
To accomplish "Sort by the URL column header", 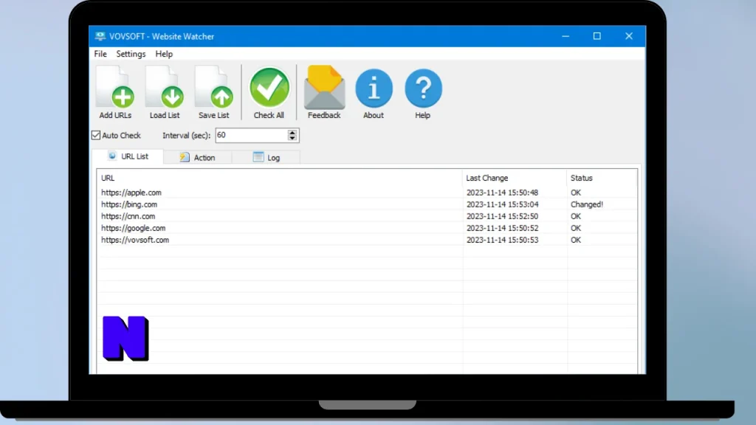I will (x=280, y=178).
